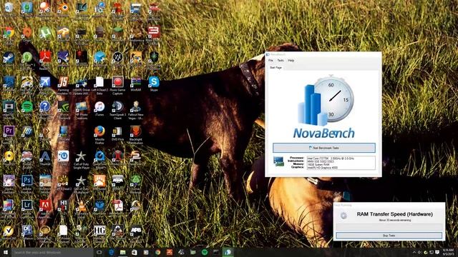This screenshot has width=458, height=257.
Task: Select the Left 4 Dead 2 Beta icon
Action: point(99,82)
